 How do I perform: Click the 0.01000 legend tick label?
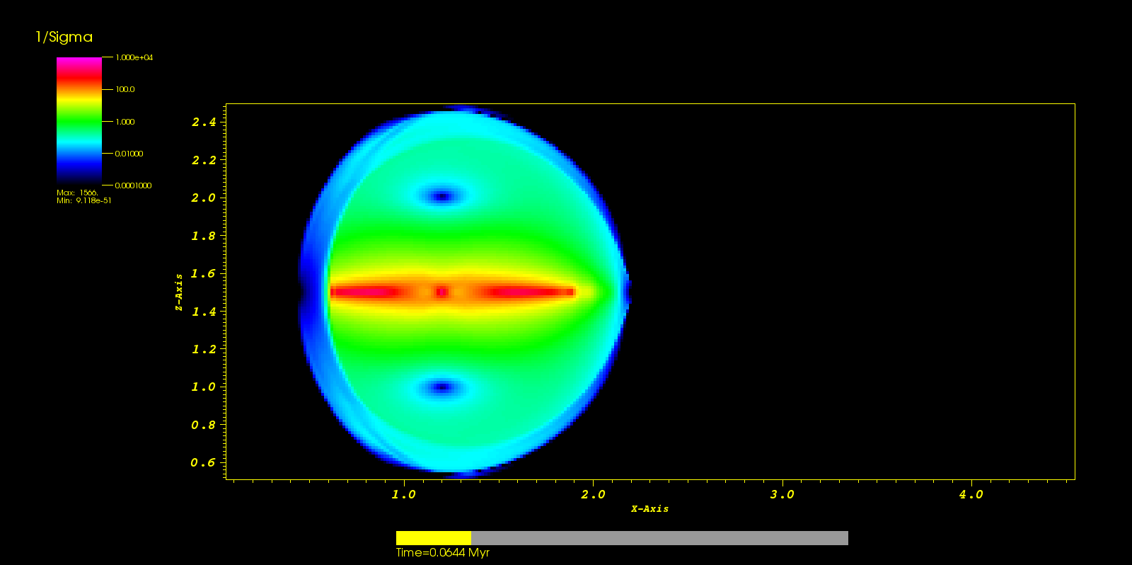tap(129, 154)
